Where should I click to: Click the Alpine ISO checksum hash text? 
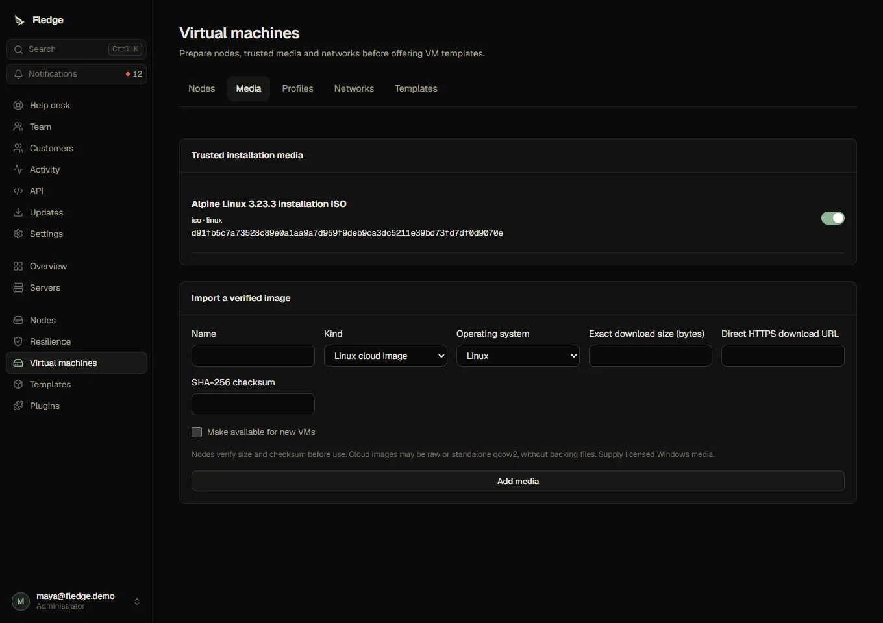click(x=347, y=233)
